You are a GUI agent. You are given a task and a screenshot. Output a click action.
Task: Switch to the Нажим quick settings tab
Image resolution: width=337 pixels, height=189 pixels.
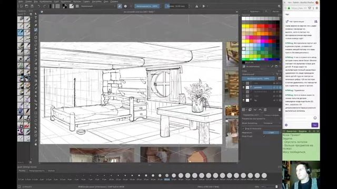coord(51,171)
